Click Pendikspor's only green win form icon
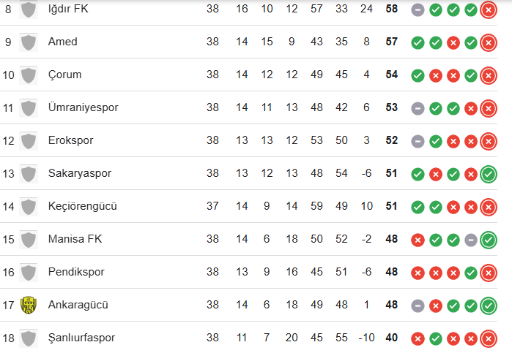The height and width of the screenshot is (353, 512). [471, 273]
